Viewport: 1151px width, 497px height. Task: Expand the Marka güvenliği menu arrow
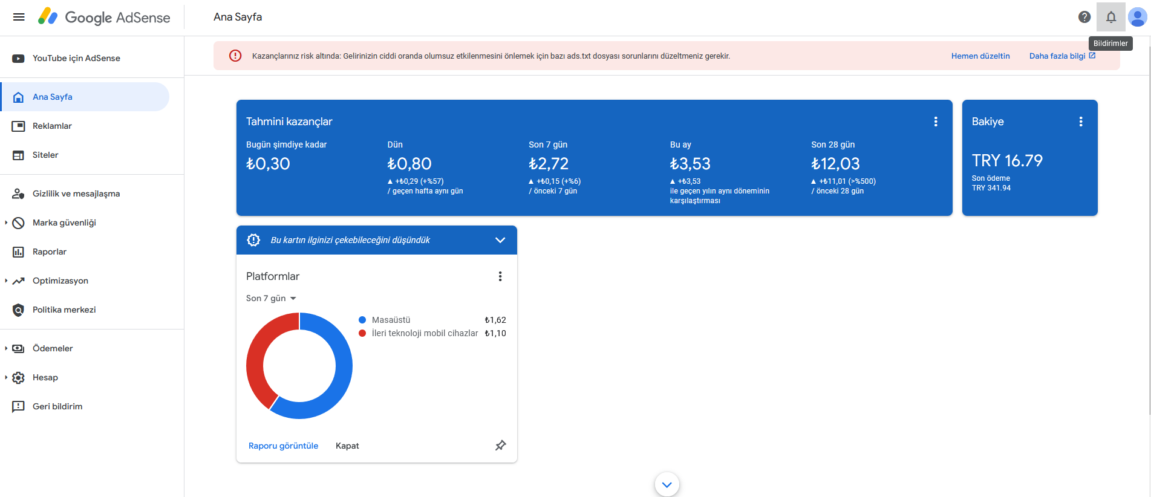pyautogui.click(x=6, y=223)
